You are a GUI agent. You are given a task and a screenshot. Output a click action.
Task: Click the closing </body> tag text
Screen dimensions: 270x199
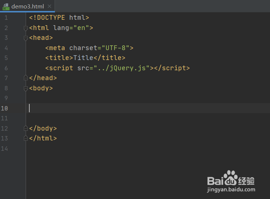pyautogui.click(x=43, y=128)
